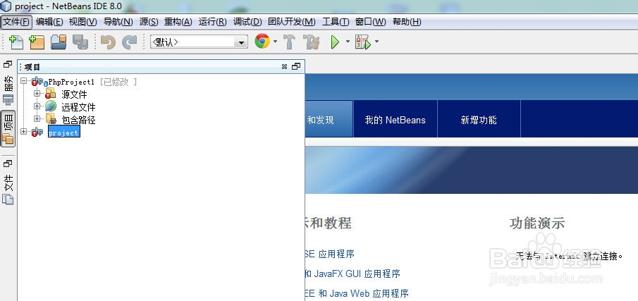Viewport: 638px width, 301px height.
Task: Click the Debug Project icon
Action: click(362, 42)
